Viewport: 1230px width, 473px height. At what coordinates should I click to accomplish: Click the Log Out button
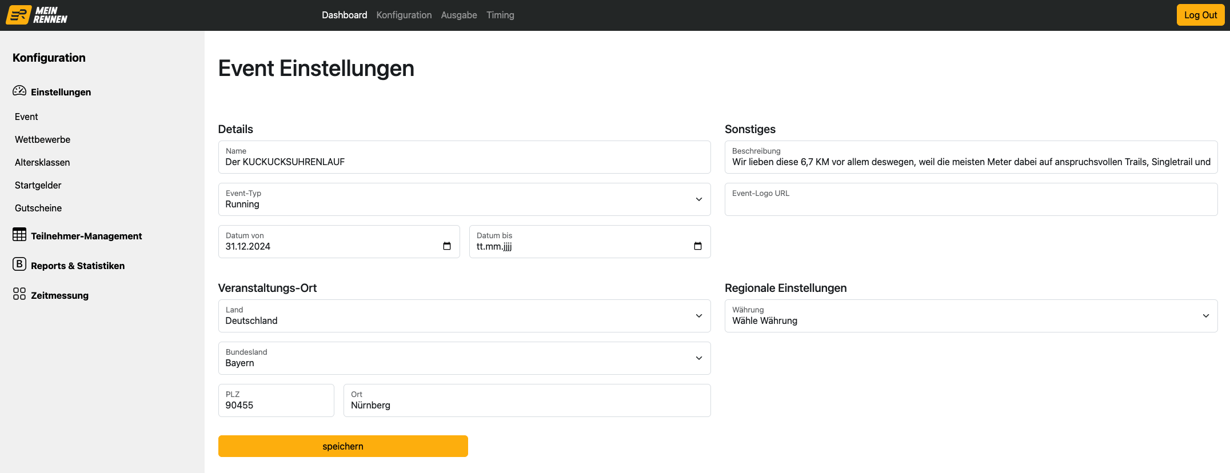point(1200,15)
